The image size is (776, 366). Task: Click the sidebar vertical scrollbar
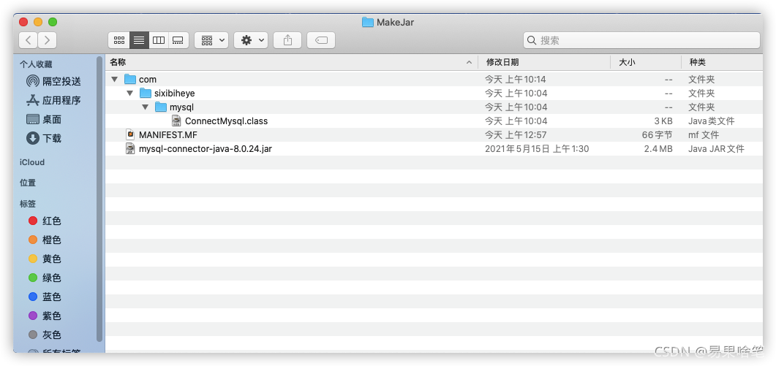99,199
